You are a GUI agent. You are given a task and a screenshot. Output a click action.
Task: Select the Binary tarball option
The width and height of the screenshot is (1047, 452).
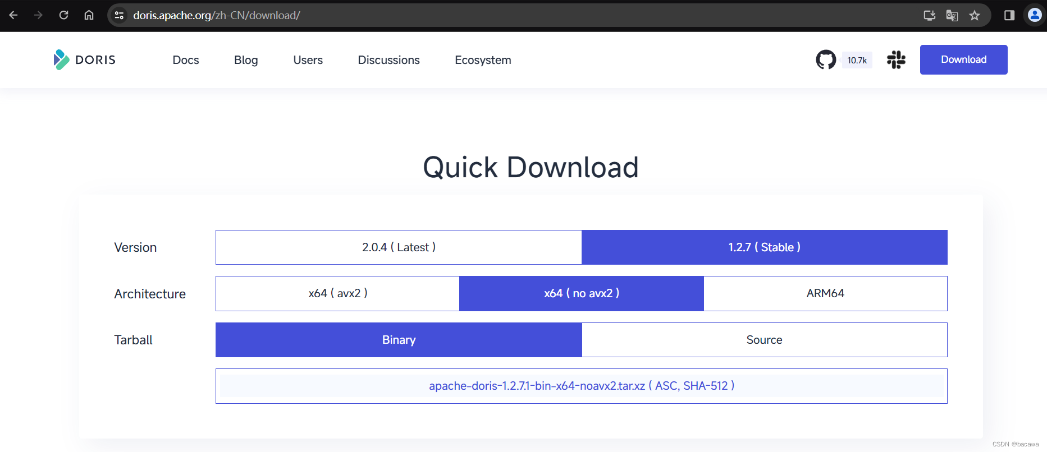(399, 340)
